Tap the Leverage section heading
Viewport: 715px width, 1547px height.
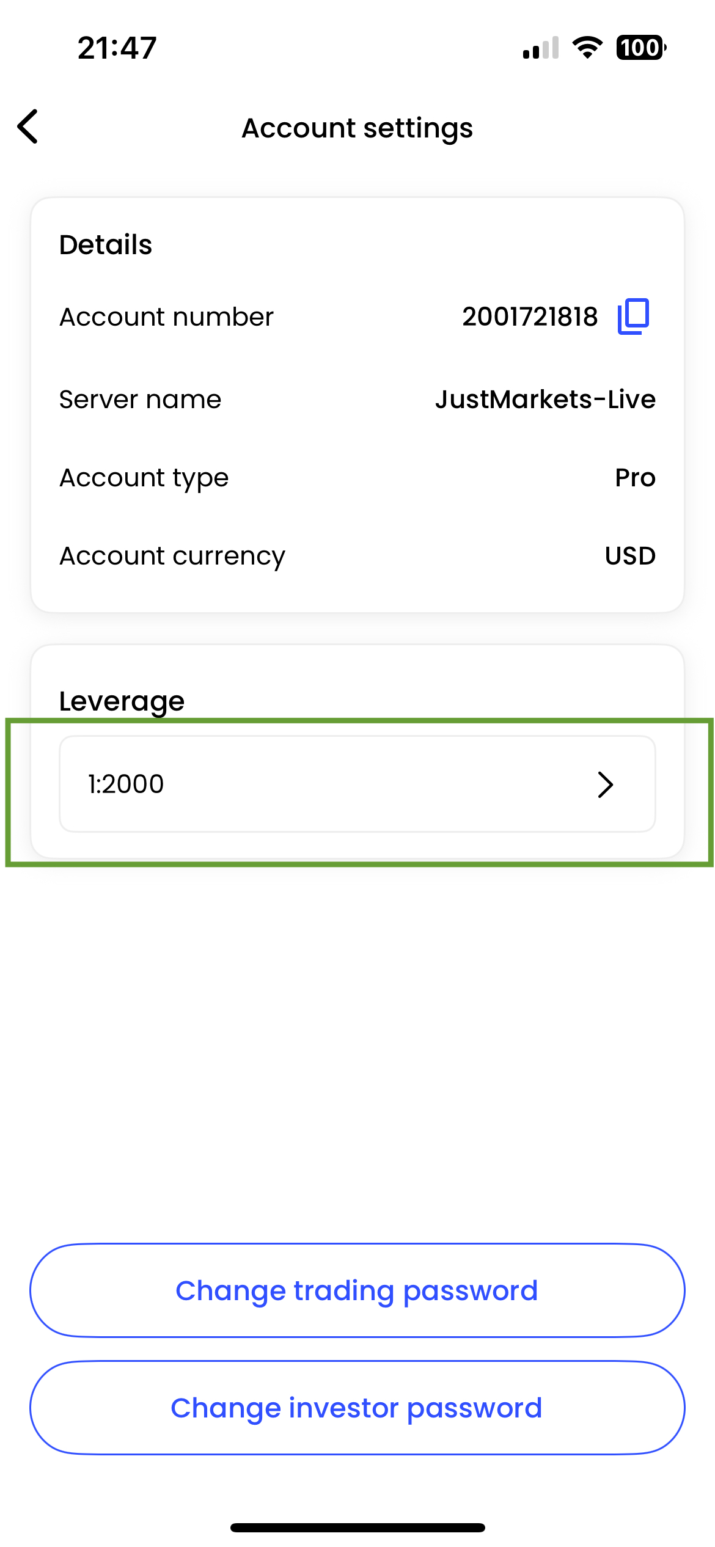click(122, 701)
